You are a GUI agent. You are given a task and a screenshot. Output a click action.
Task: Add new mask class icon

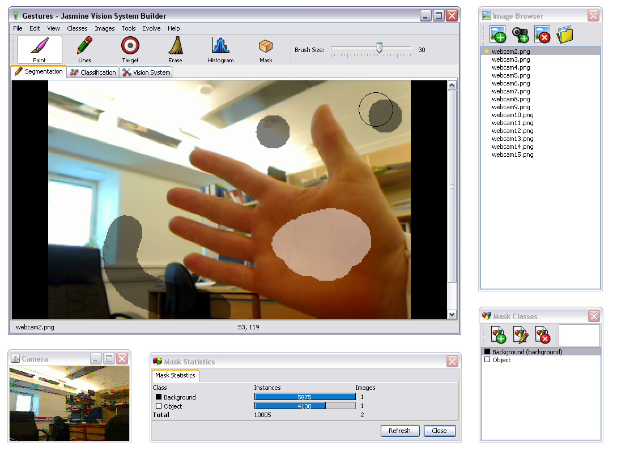499,335
